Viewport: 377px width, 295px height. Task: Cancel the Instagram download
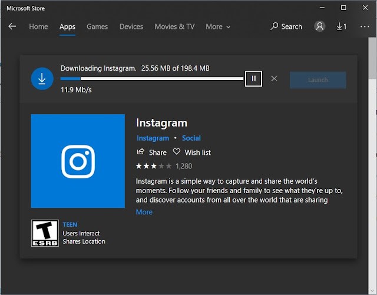[274, 79]
